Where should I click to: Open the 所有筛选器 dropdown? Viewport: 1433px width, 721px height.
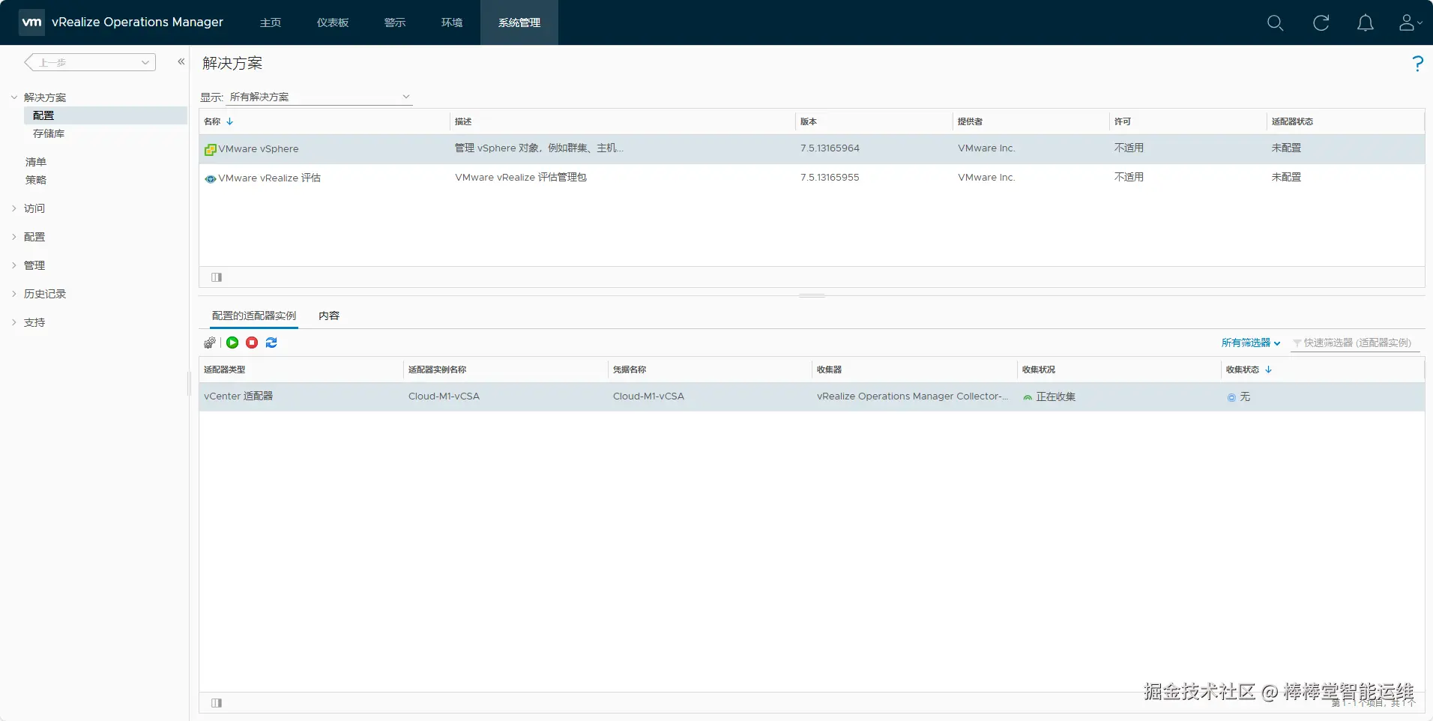pyautogui.click(x=1251, y=343)
